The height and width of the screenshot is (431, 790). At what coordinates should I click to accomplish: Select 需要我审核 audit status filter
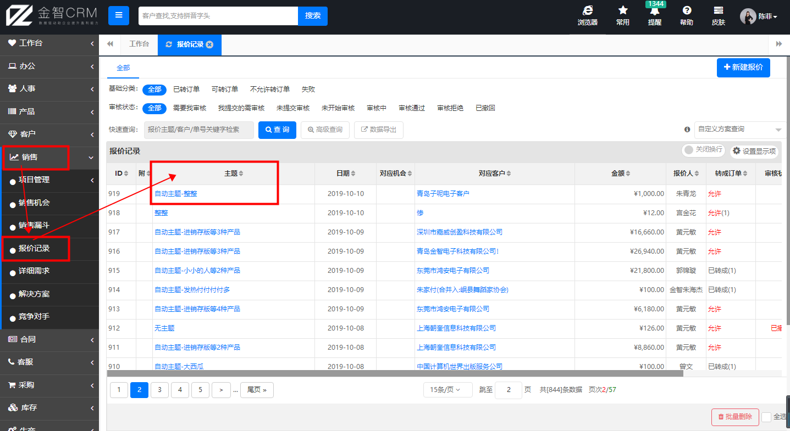pos(190,108)
